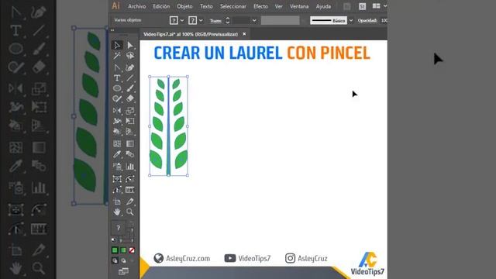Click Change Screen Mode button

pos(123,271)
